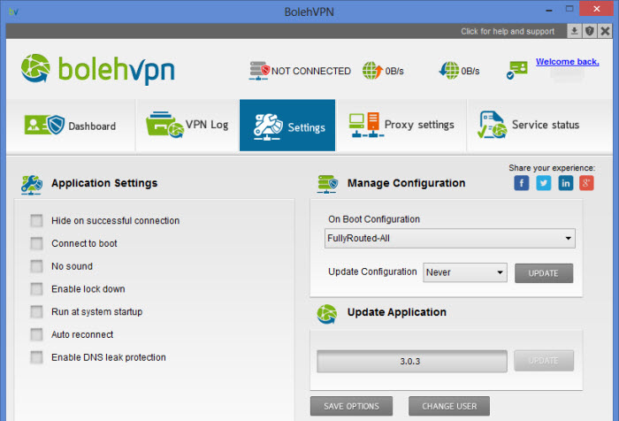This screenshot has width=619, height=421.
Task: Click the NOT CONNECTED status text
Action: (311, 71)
